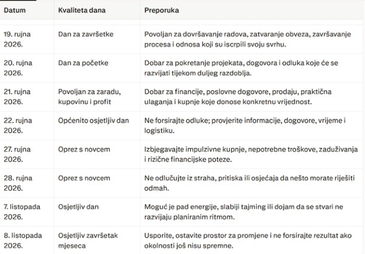Image resolution: width=365 pixels, height=254 pixels.
Task: Click the Preporuka column header
Action: [162, 10]
